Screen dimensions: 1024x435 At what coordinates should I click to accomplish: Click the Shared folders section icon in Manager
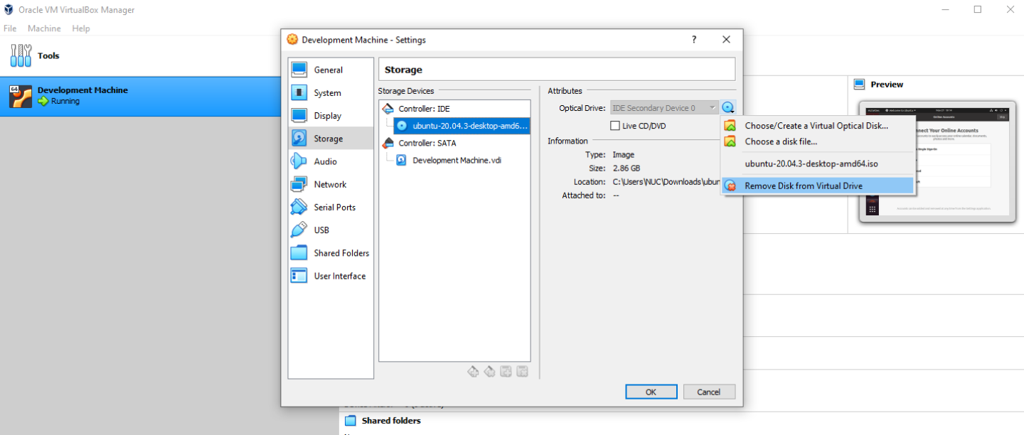click(x=351, y=421)
